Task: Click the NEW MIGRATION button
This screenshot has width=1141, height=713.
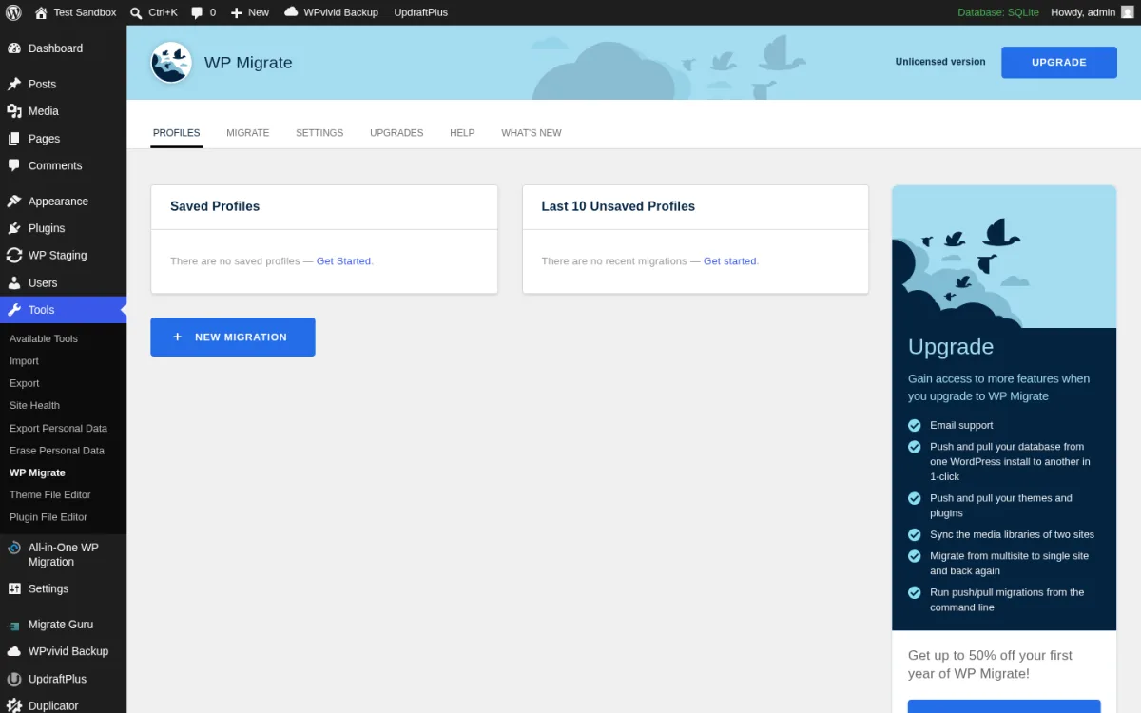Action: coord(233,337)
